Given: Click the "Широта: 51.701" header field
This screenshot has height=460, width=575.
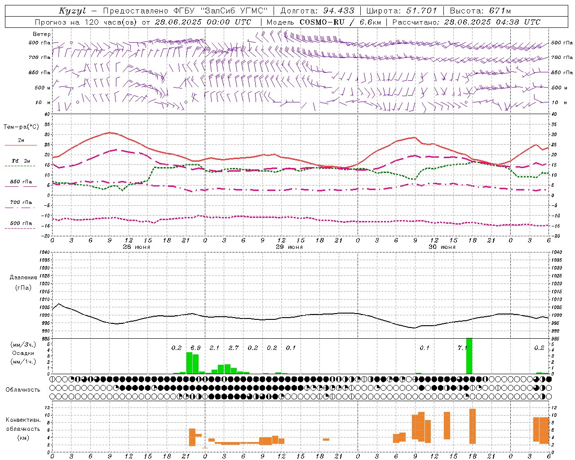Looking at the screenshot, I should click(402, 11).
